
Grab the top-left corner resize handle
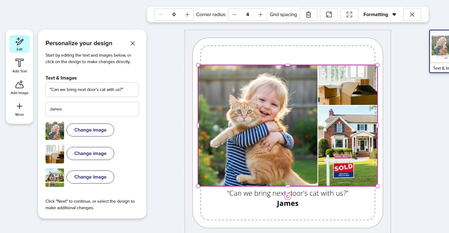(198, 65)
